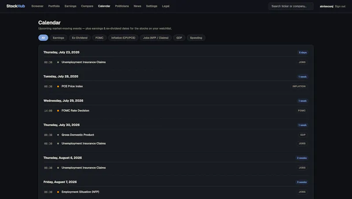
Task: Sign out of the account
Action: (x=340, y=6)
